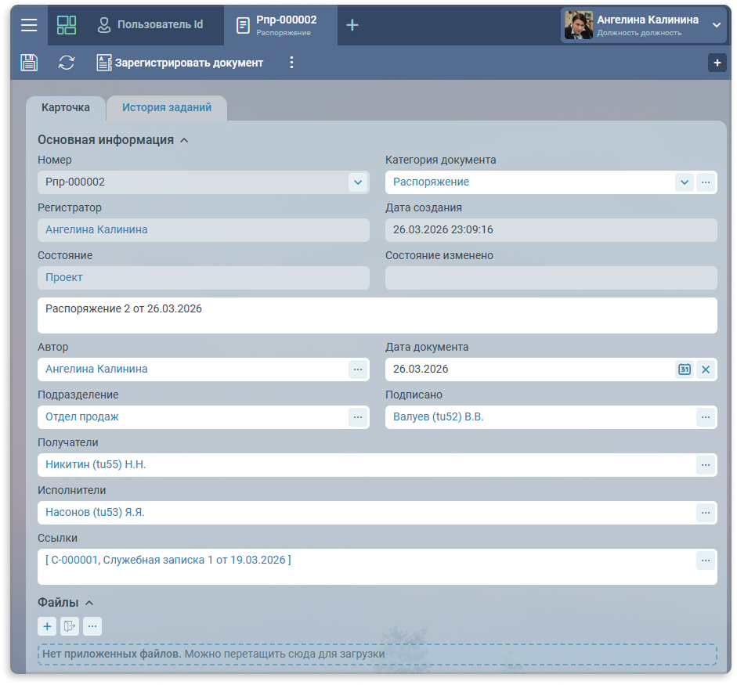The height and width of the screenshot is (685, 737).
Task: Expand the document number dropdown
Action: coord(357,182)
